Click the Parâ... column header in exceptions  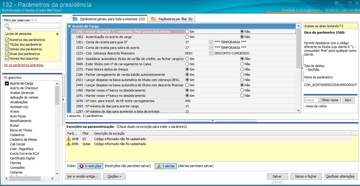(x=73, y=133)
